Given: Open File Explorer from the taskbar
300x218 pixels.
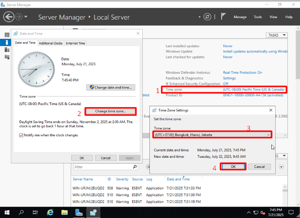Looking at the screenshot, I should [x=65, y=212].
